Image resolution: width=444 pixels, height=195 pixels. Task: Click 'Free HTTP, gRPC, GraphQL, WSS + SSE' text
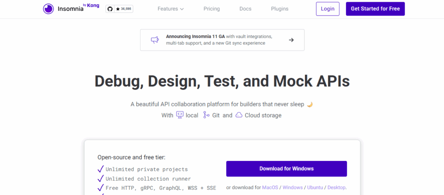pos(161,188)
